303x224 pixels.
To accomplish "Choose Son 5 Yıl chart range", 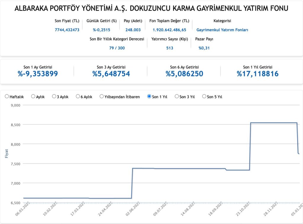I will click(204, 97).
